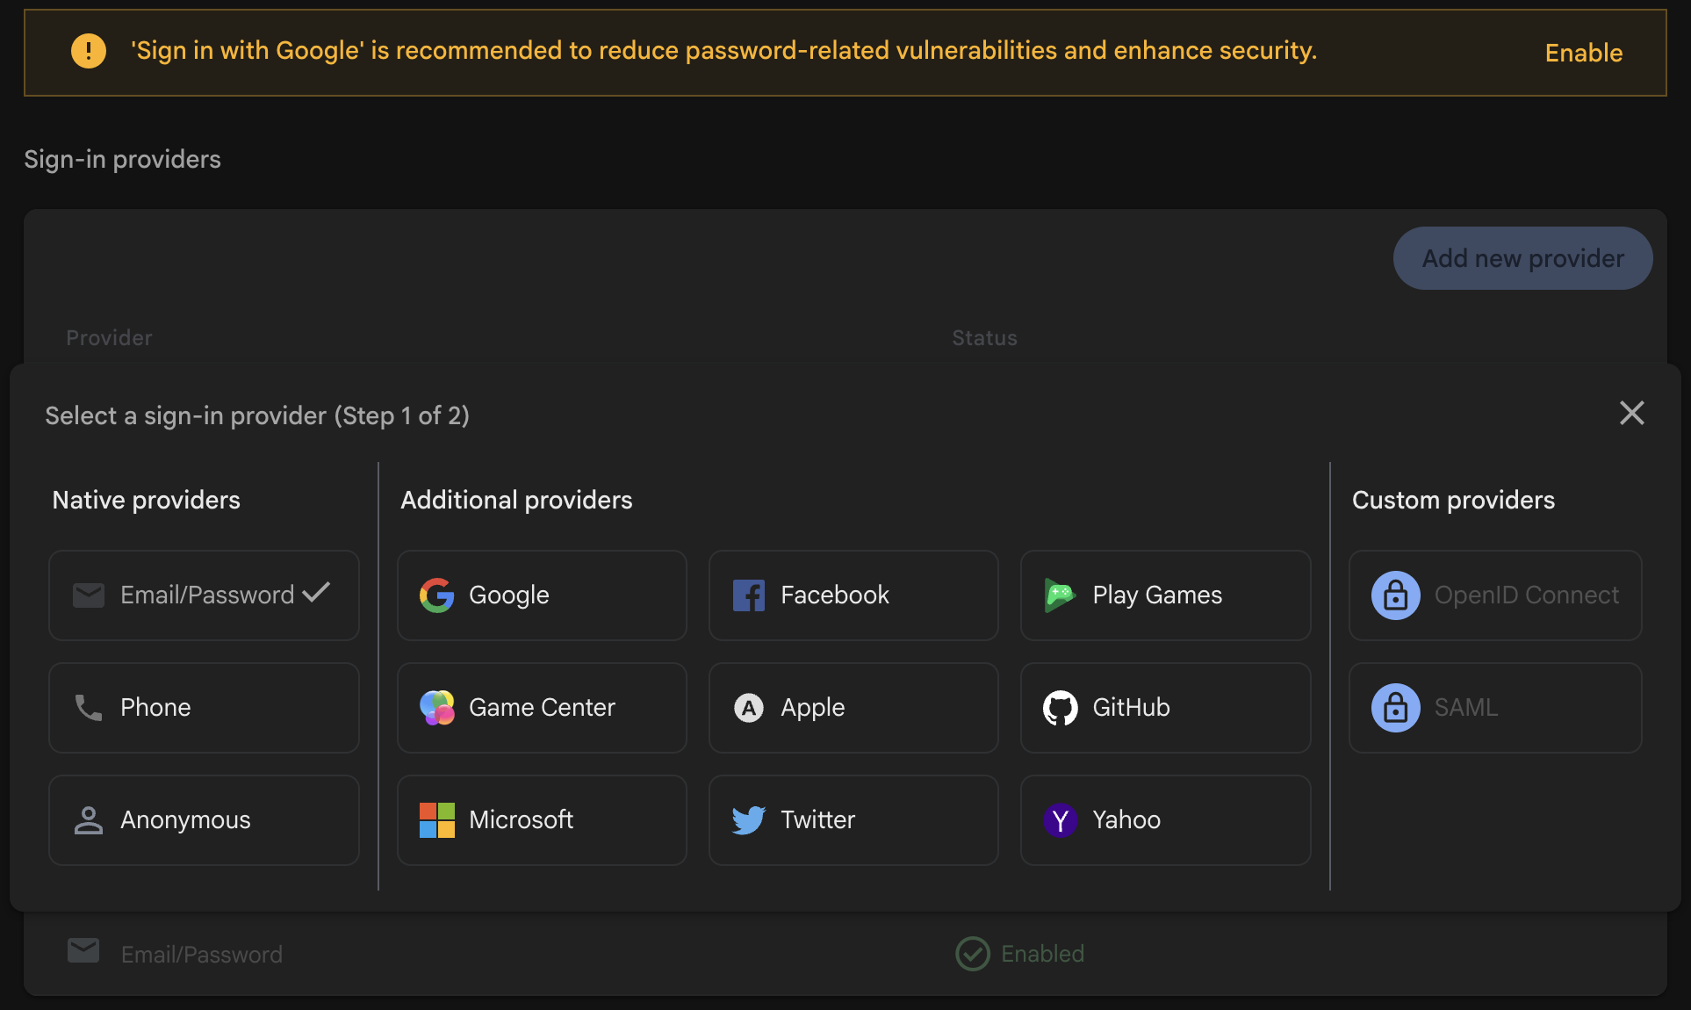This screenshot has height=1010, width=1691.
Task: Click the Native providers heading
Action: [146, 501]
